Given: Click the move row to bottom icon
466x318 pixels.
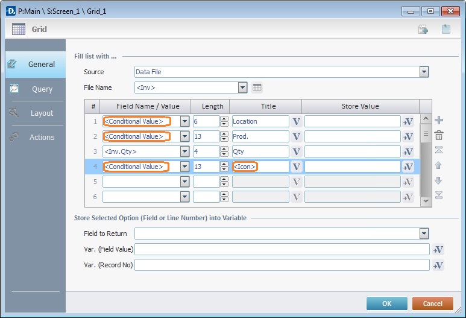Looking at the screenshot, I should [439, 195].
